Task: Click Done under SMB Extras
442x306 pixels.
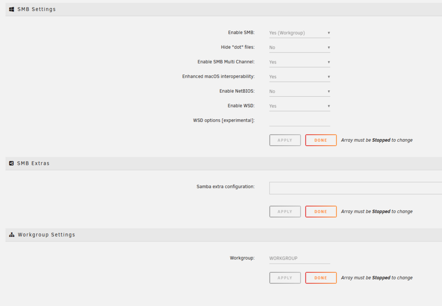Action: tap(321, 212)
